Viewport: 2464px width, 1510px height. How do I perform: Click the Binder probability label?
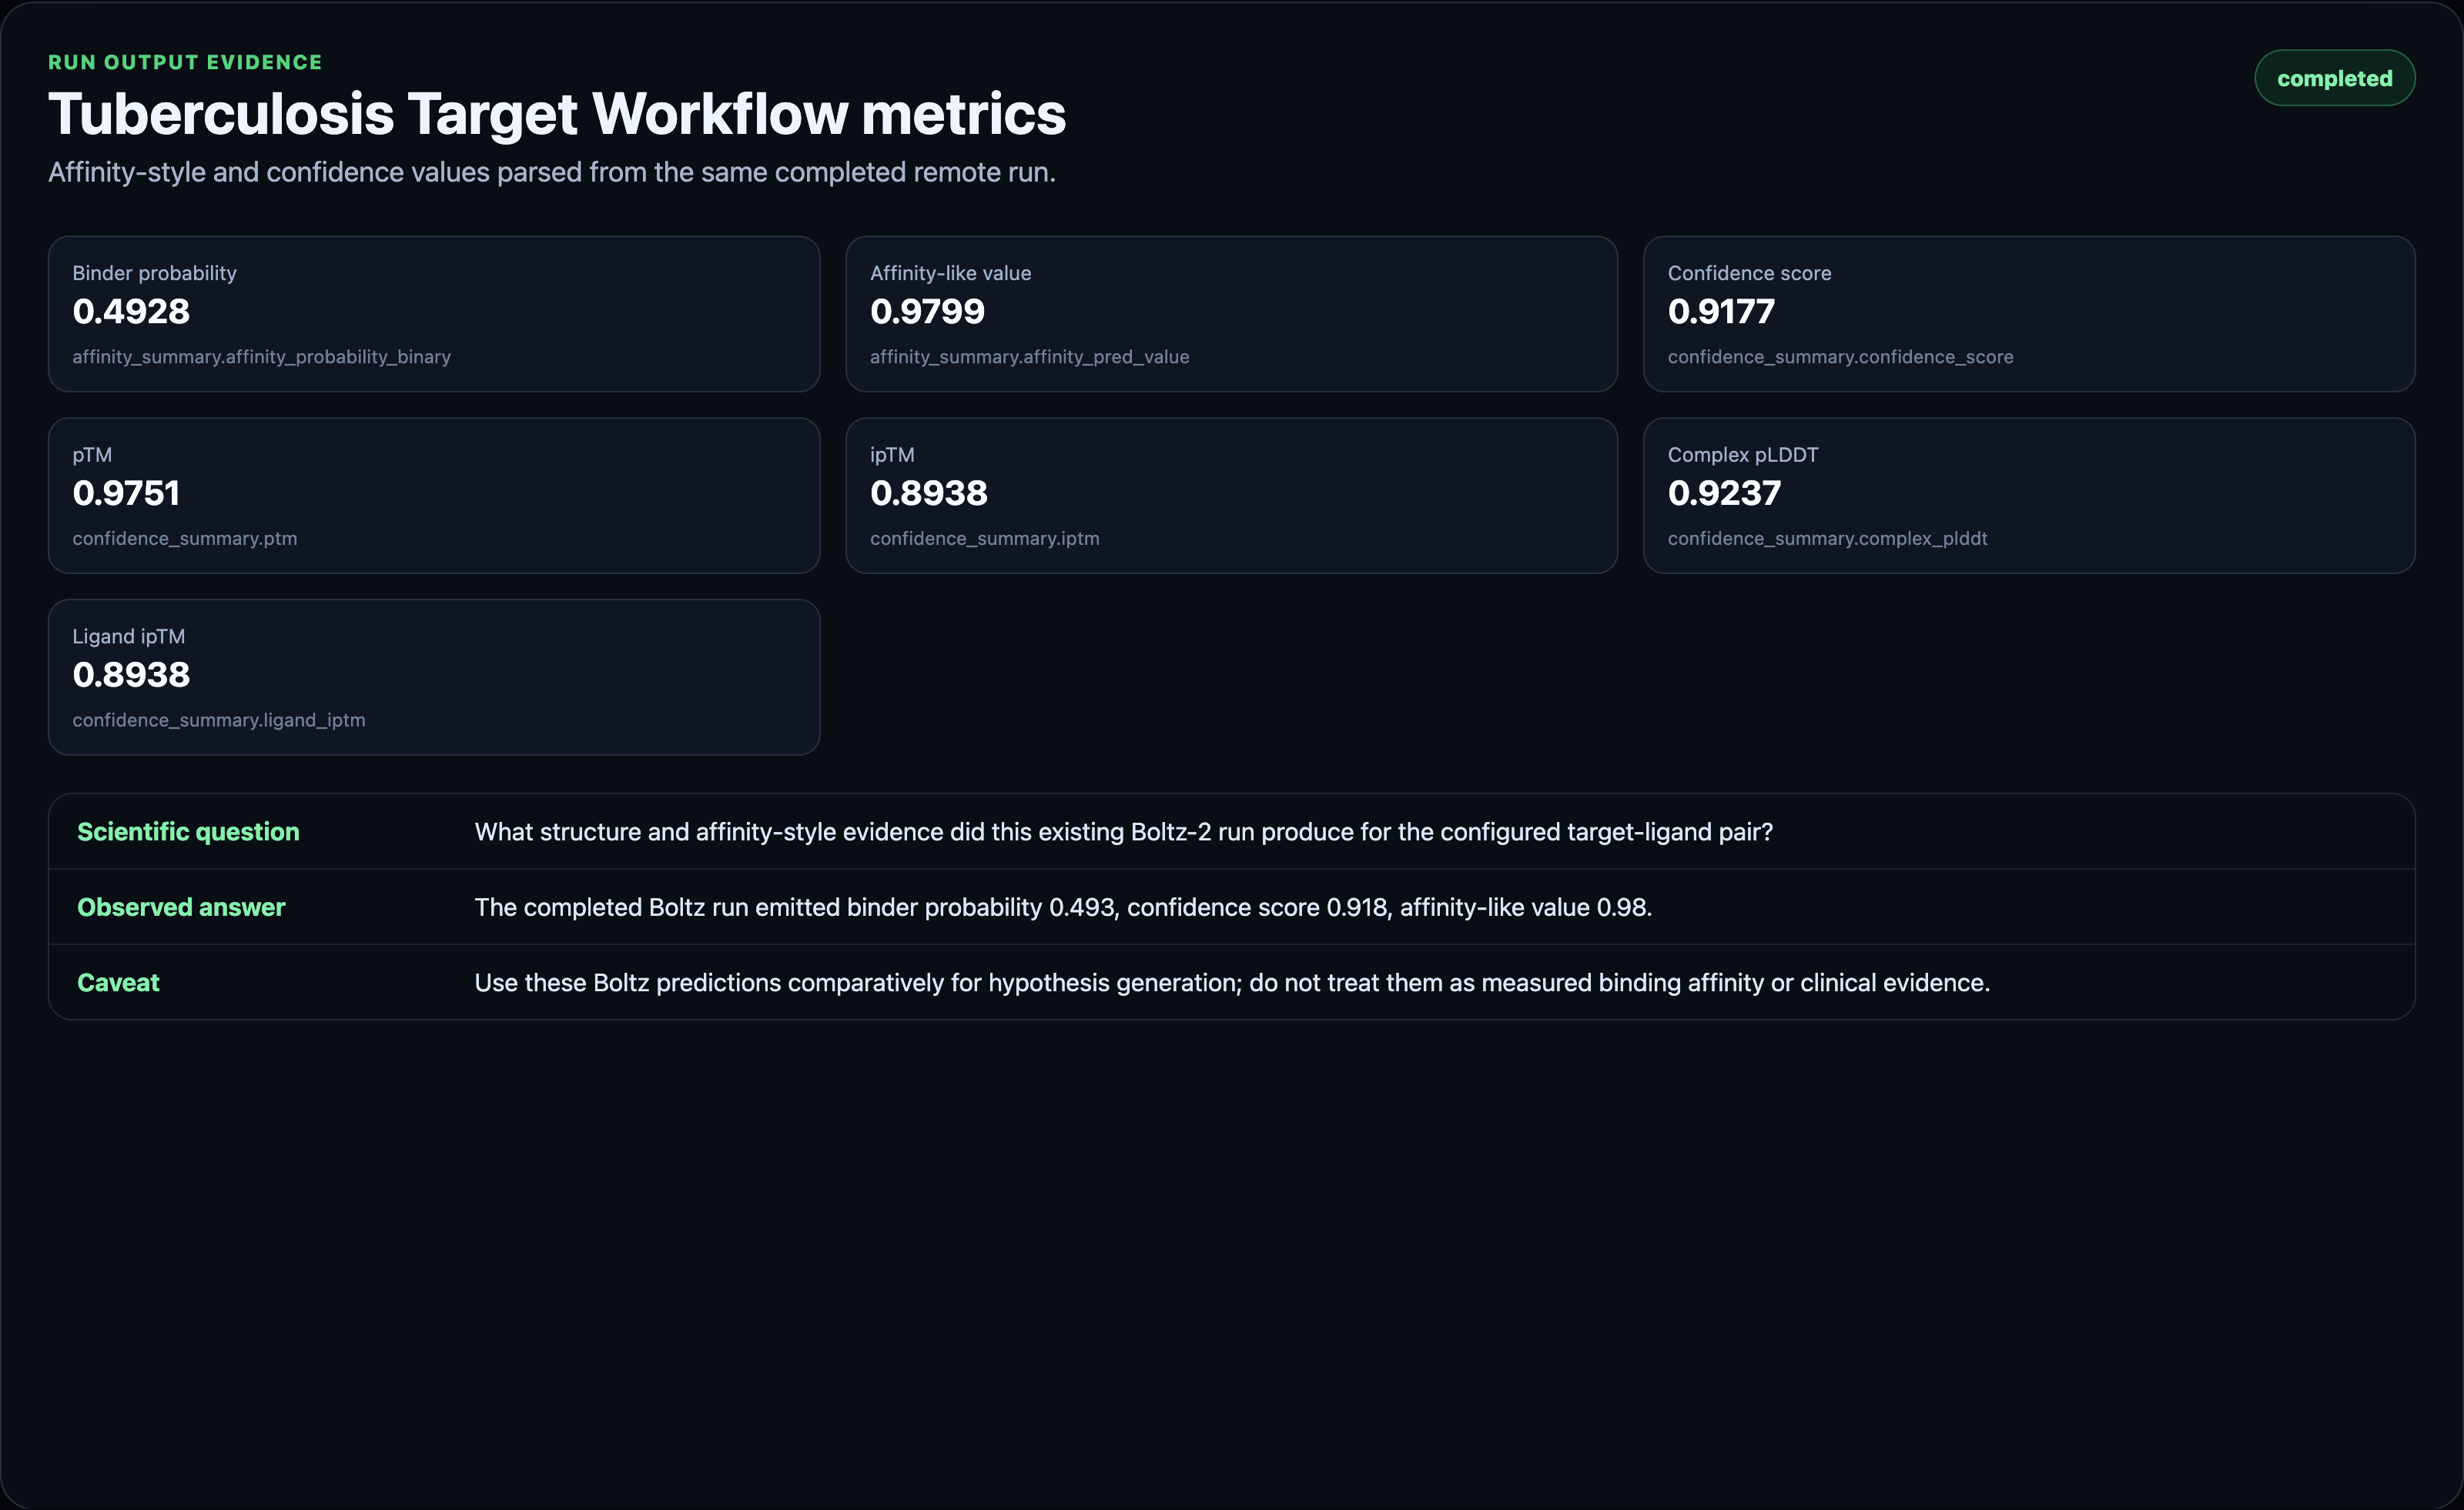pos(154,272)
